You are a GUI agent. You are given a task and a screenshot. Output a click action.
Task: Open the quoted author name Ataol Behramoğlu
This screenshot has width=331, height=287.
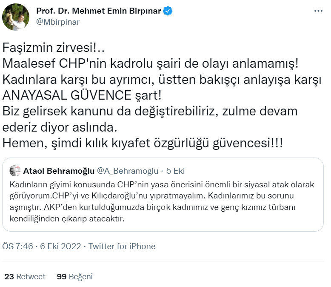(x=59, y=171)
